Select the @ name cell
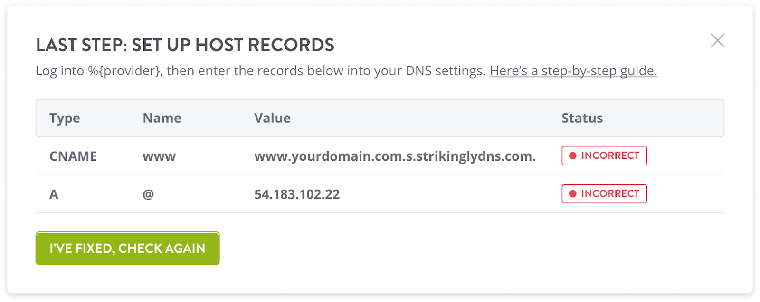 (148, 194)
